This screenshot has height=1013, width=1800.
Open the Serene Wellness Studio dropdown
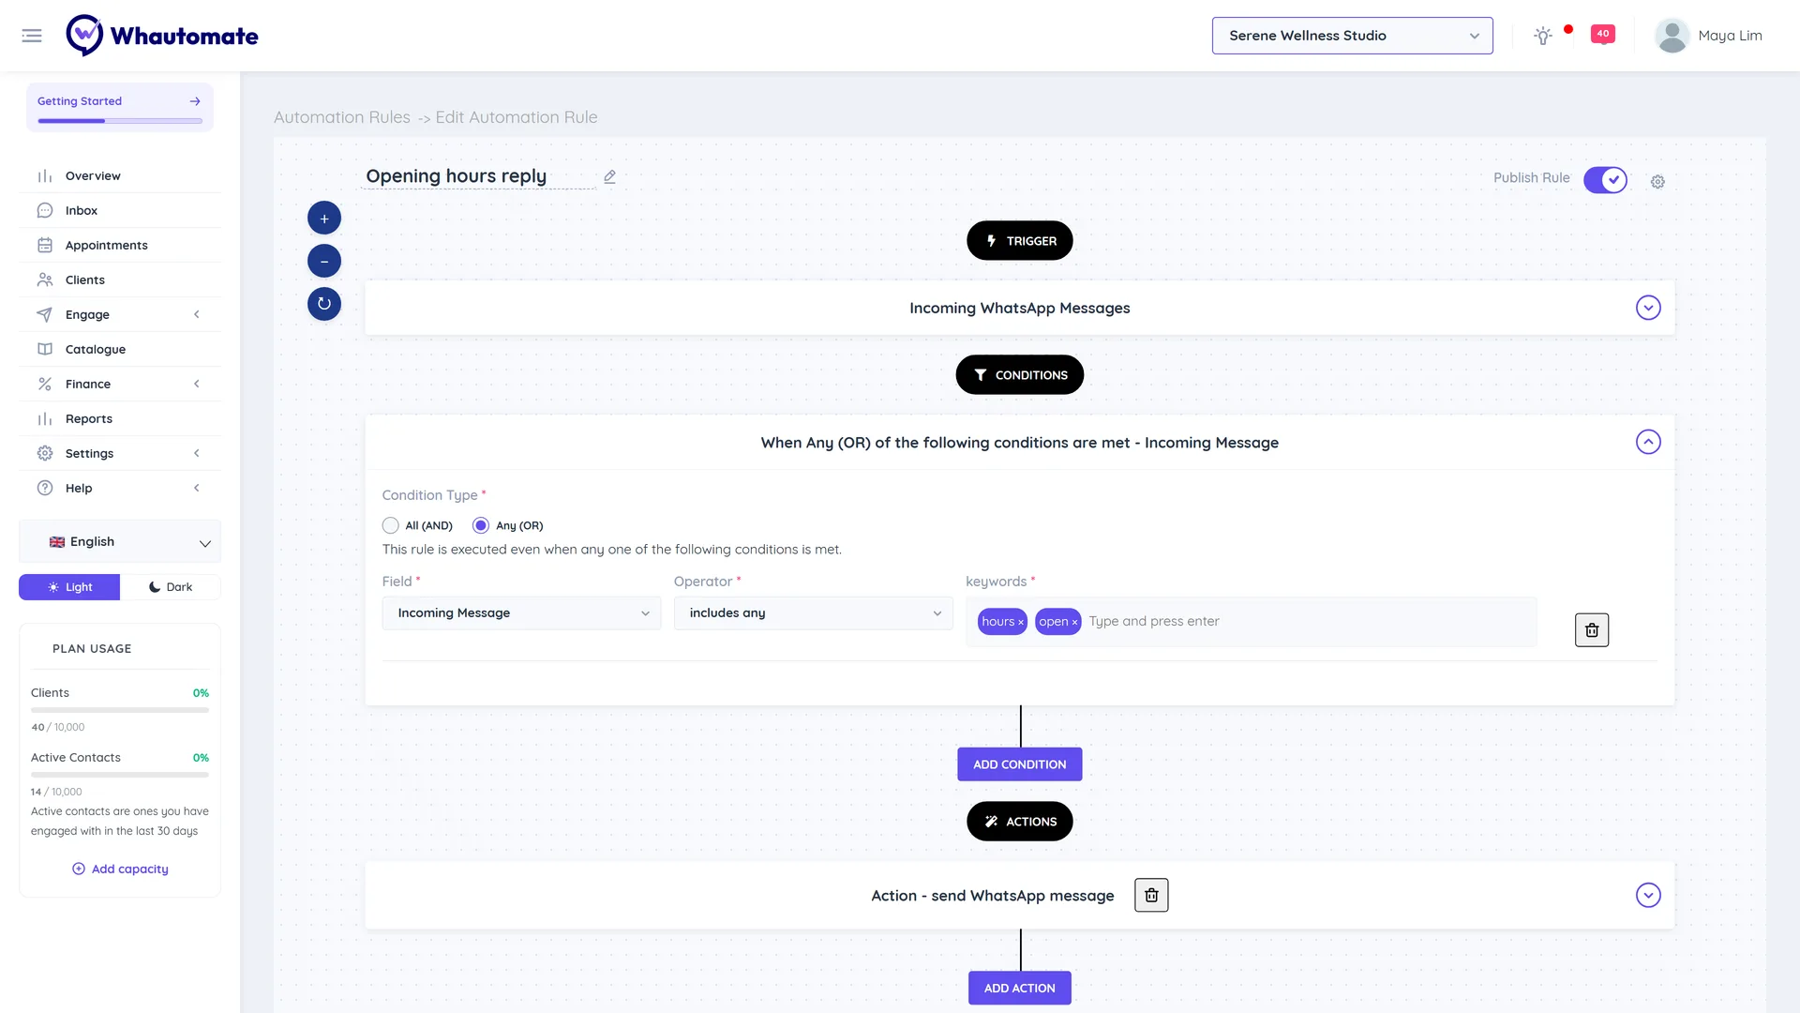1352,36
